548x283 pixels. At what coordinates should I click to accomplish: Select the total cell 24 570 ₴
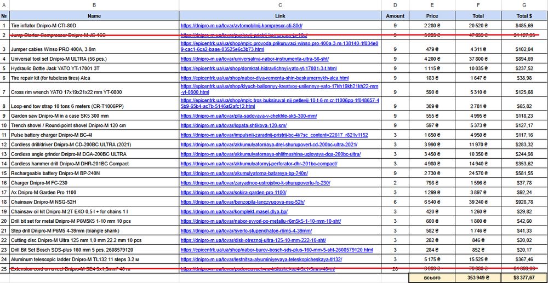478,173
